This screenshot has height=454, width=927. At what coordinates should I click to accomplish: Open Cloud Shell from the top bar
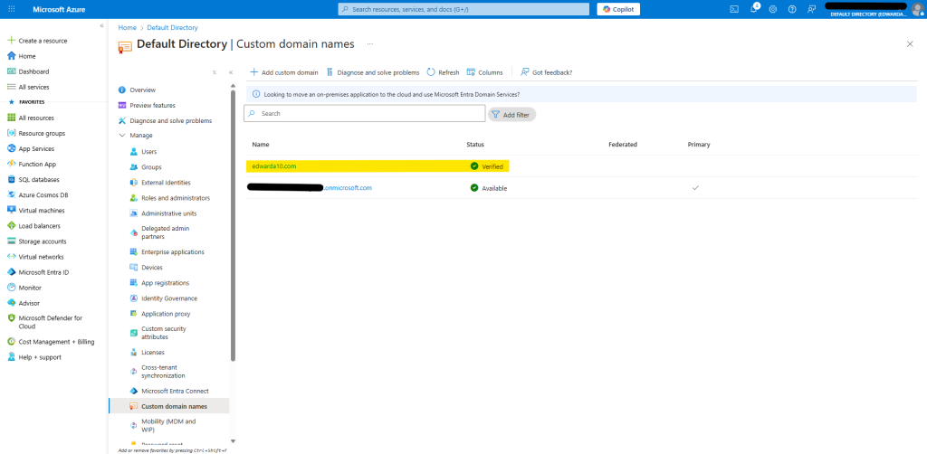click(x=734, y=9)
